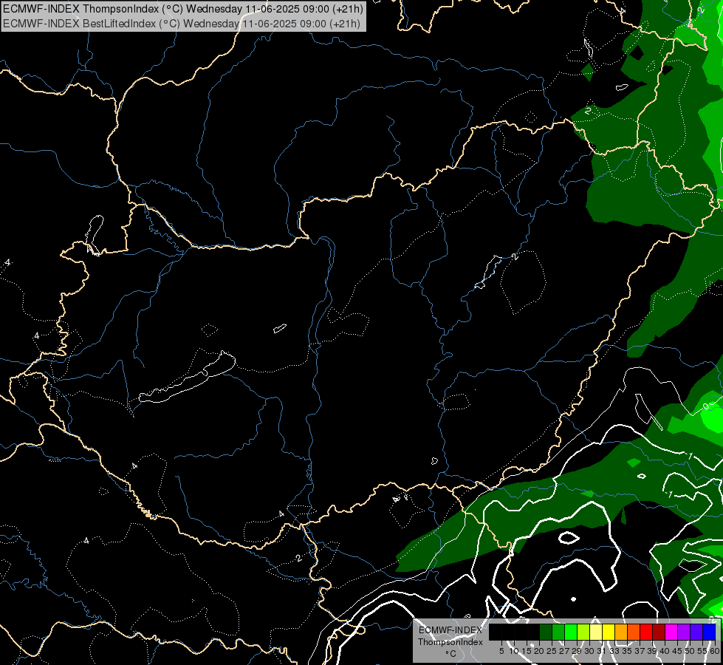This screenshot has width=723, height=665.
Task: Select the dark red 39–40 legend swatch
Action: coord(659,632)
